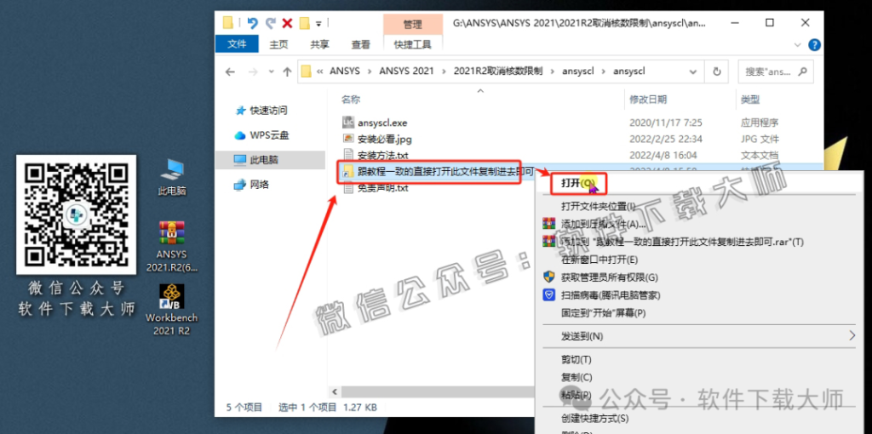This screenshot has width=872, height=434.
Task: Select the 管理 contextual tab
Action: (413, 25)
